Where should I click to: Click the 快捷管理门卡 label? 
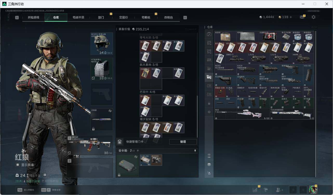click(x=135, y=142)
